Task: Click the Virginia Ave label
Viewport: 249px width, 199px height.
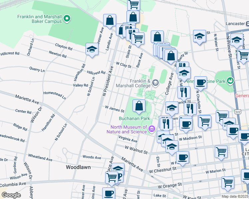Action: [128, 139]
